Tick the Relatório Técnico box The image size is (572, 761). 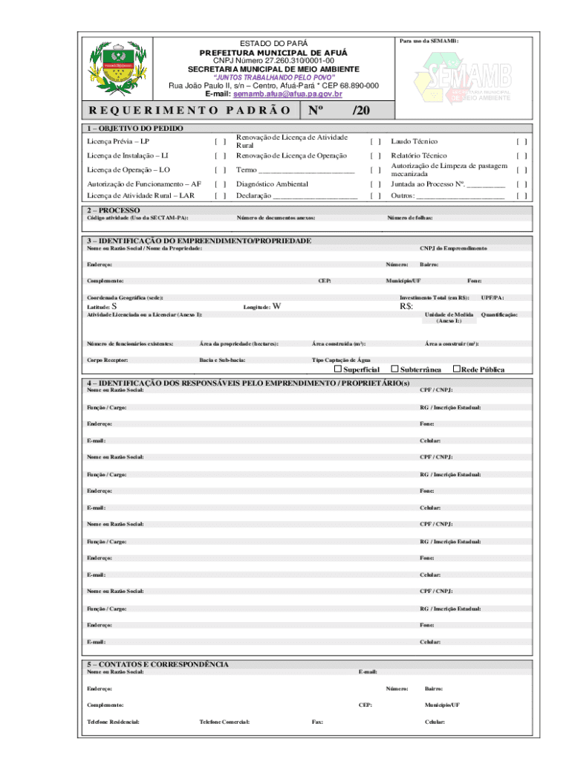coord(522,156)
